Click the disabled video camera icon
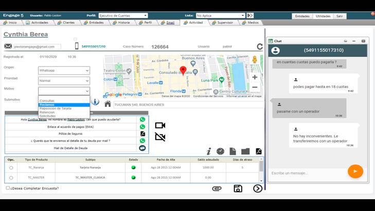This screenshot has height=211, width=375. click(160, 137)
